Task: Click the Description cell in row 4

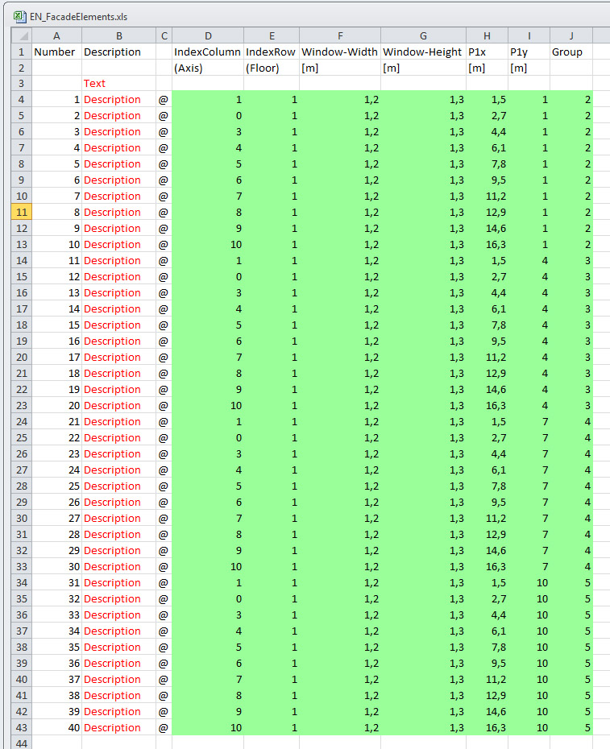Action: (118, 99)
